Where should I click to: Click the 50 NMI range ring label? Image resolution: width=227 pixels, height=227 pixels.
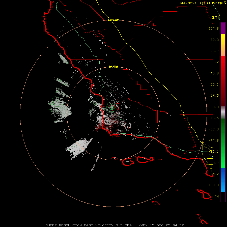[x=113, y=67]
